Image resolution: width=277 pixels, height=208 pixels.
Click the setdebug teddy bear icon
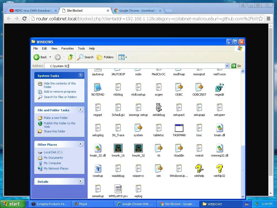point(159,107)
